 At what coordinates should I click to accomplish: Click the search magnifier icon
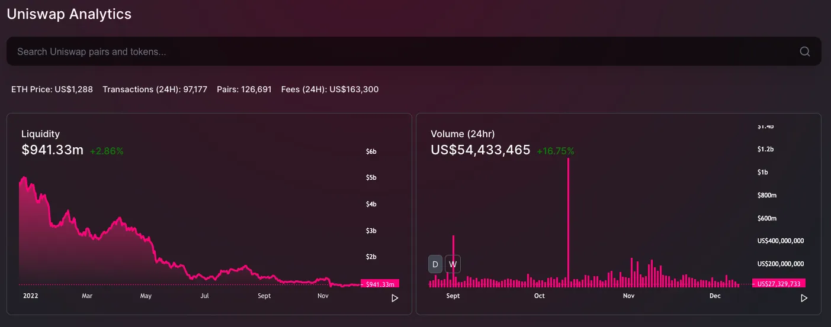point(804,51)
